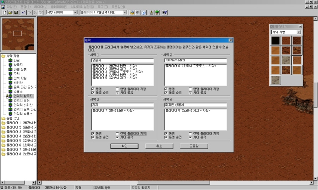This screenshot has width=318, height=190.
Task: Click the minimap thumbnail
Action: [x=18, y=34]
